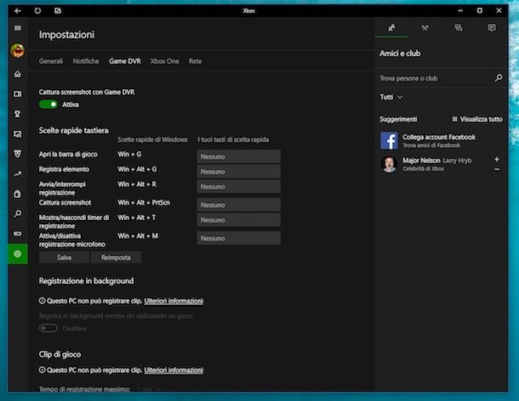The image size is (519, 401).
Task: Click the Major Nelson name text
Action: 421,161
